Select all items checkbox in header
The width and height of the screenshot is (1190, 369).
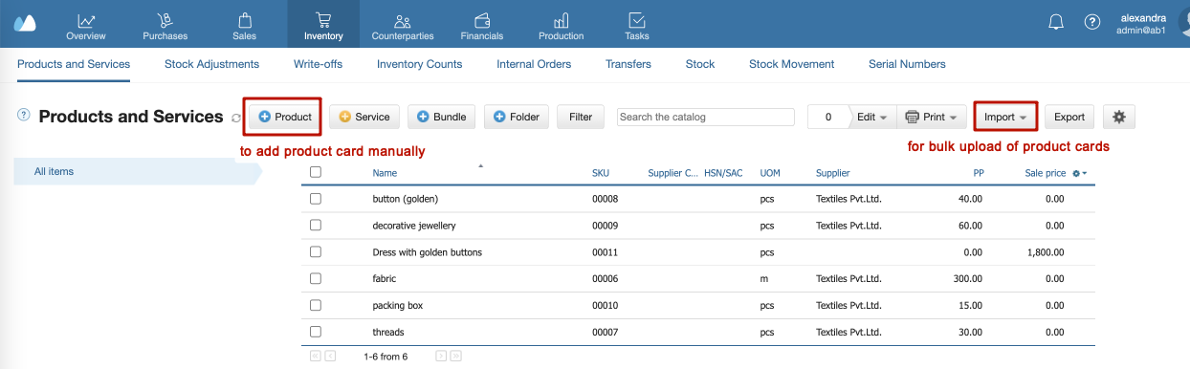[x=316, y=172]
